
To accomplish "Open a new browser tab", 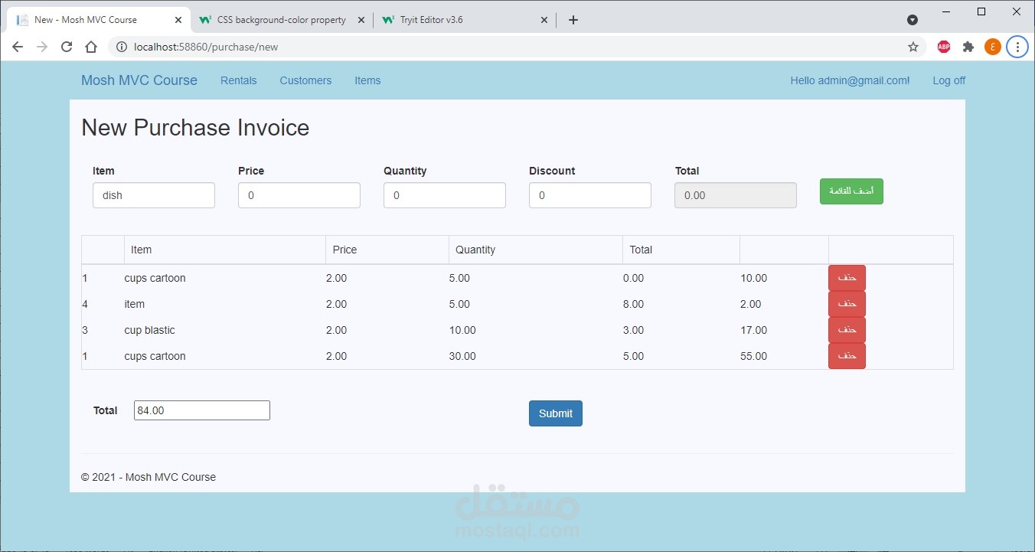I will coord(573,20).
